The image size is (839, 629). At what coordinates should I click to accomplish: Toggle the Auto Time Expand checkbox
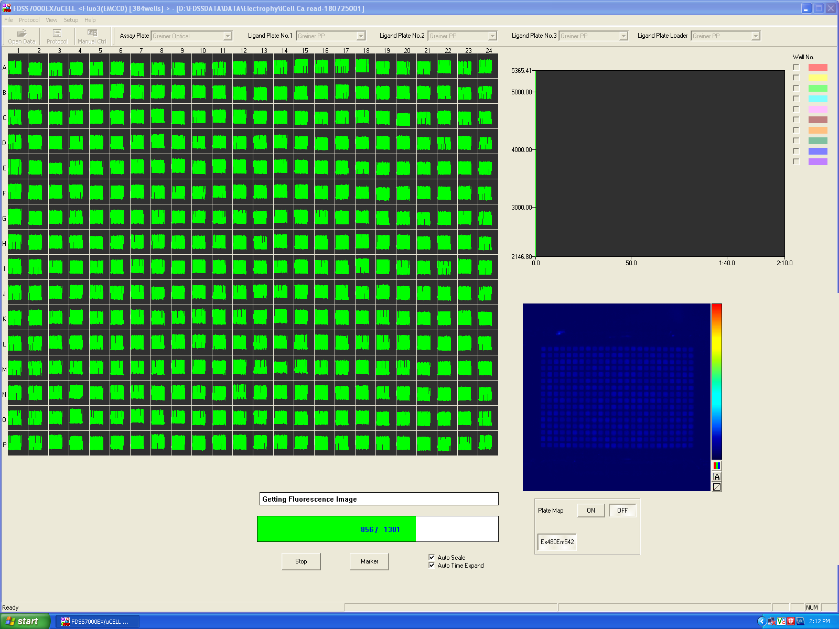pyautogui.click(x=432, y=565)
